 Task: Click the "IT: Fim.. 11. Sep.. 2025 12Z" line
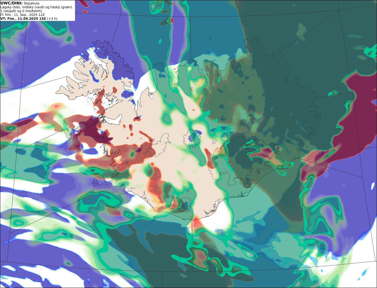tap(23, 15)
